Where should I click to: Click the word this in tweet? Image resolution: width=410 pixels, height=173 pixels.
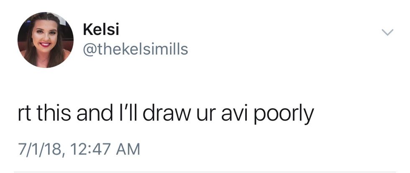(54, 113)
